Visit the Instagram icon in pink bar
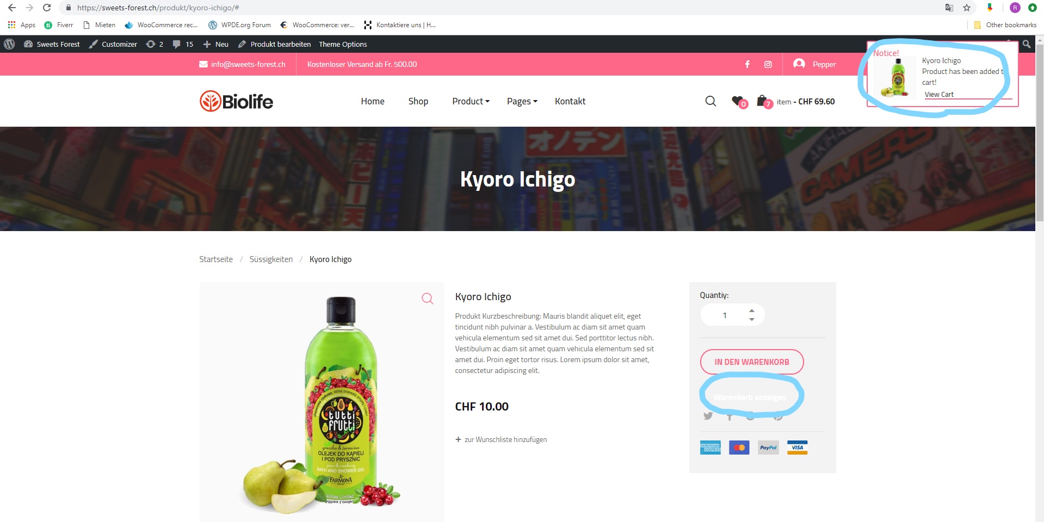 pos(768,64)
